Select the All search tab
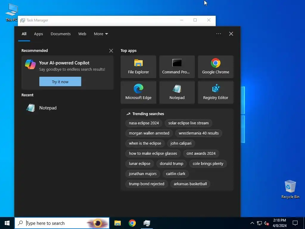Viewport: 305px width, 229px height. (x=24, y=34)
